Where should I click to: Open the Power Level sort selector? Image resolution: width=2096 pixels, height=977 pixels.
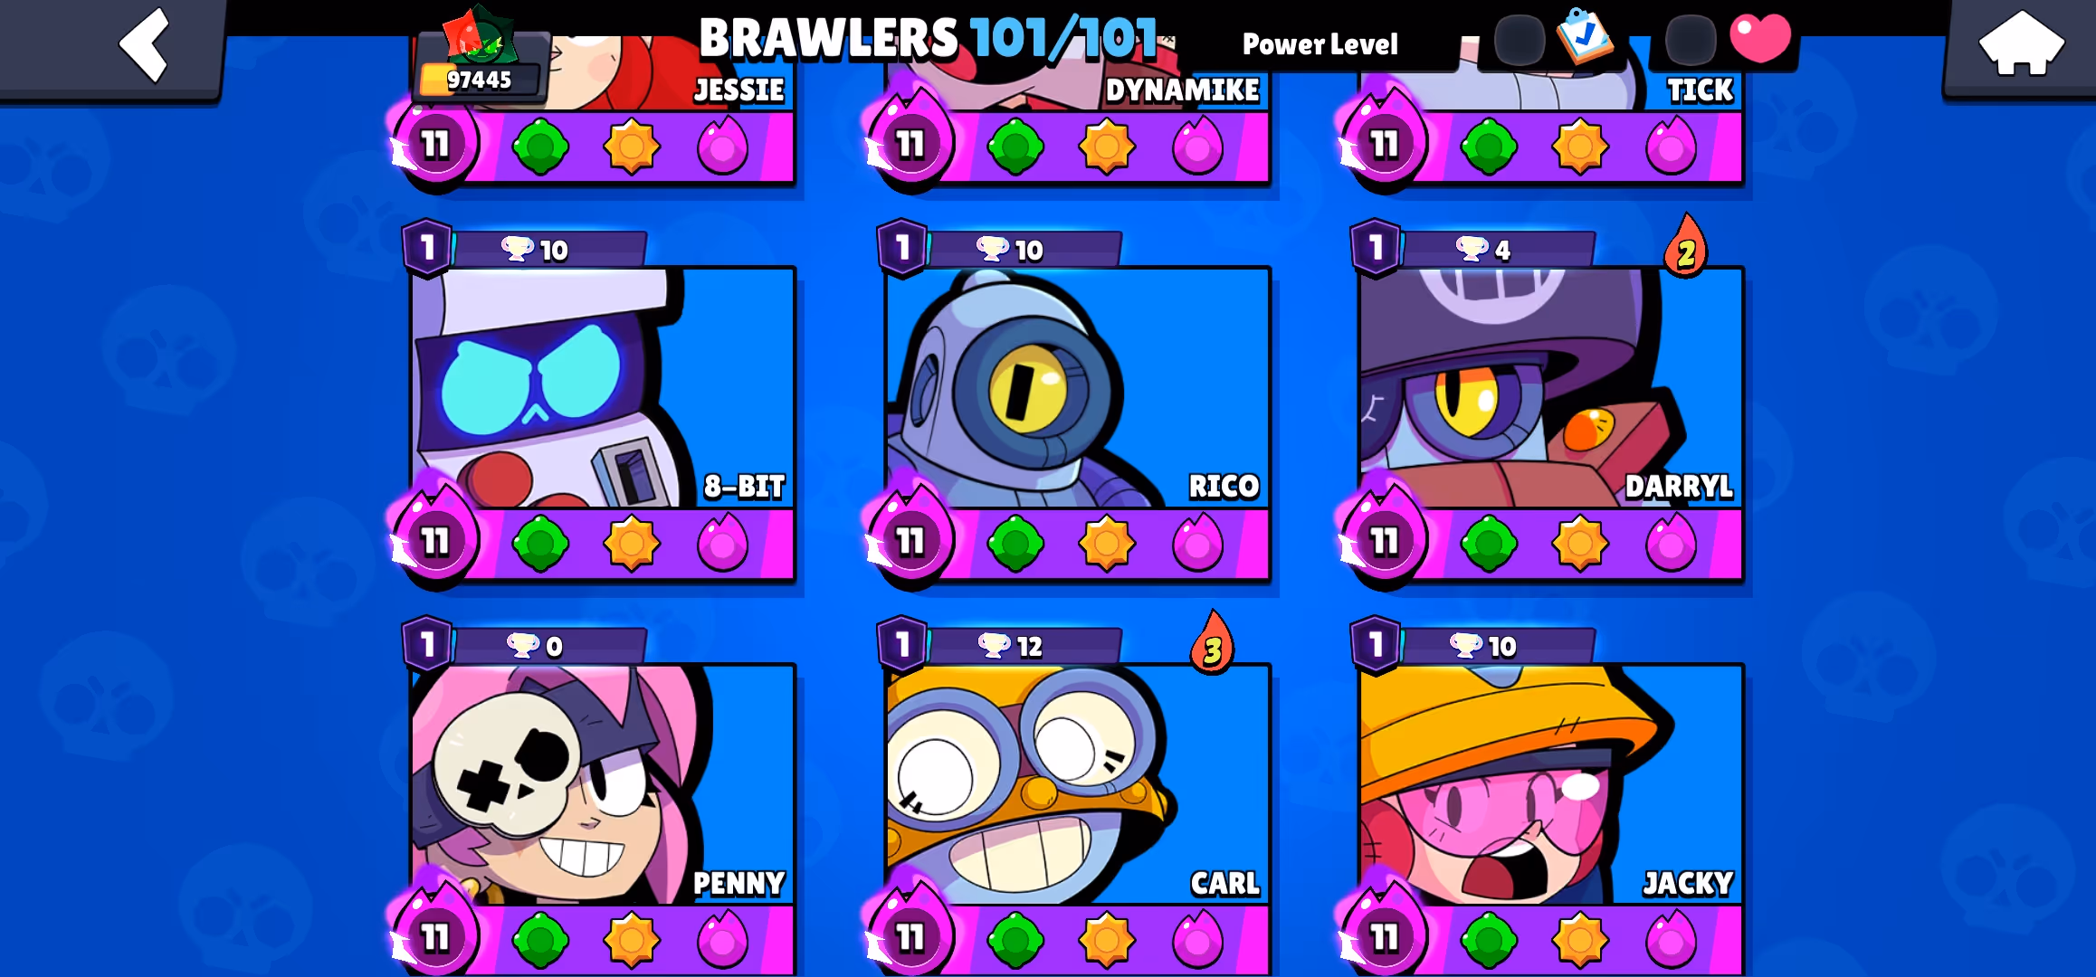[1320, 43]
